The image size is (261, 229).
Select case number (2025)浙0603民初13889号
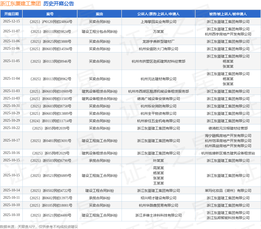[51, 113]
